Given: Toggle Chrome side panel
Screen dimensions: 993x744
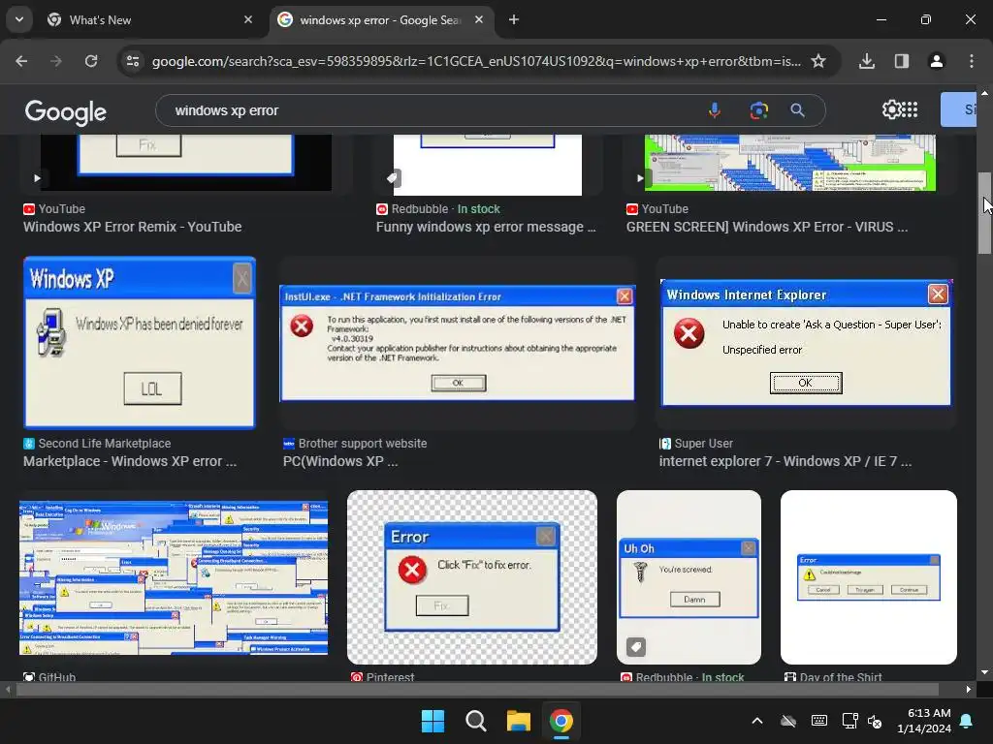Looking at the screenshot, I should point(902,61).
